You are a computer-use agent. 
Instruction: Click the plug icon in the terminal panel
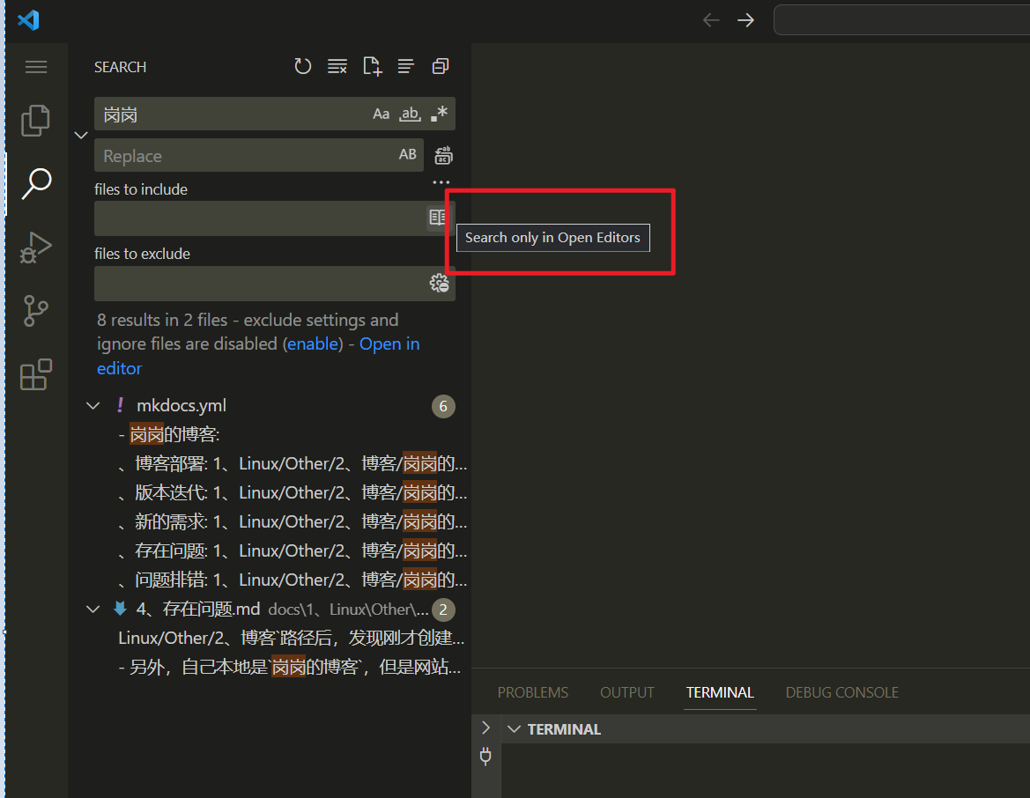pos(485,757)
